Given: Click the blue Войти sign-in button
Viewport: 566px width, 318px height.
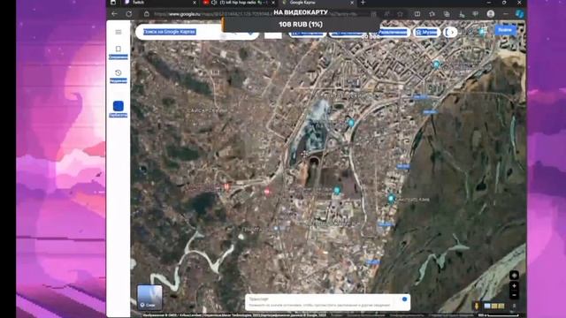Looking at the screenshot, I should pyautogui.click(x=505, y=30).
